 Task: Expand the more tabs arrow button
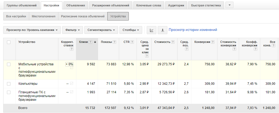pos(229,5)
